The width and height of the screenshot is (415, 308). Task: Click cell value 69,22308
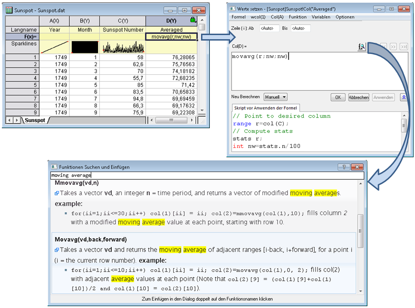[x=171, y=112]
